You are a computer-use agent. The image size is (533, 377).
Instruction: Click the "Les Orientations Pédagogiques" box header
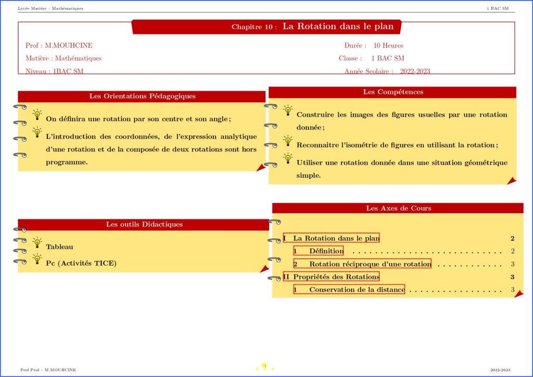pyautogui.click(x=142, y=96)
